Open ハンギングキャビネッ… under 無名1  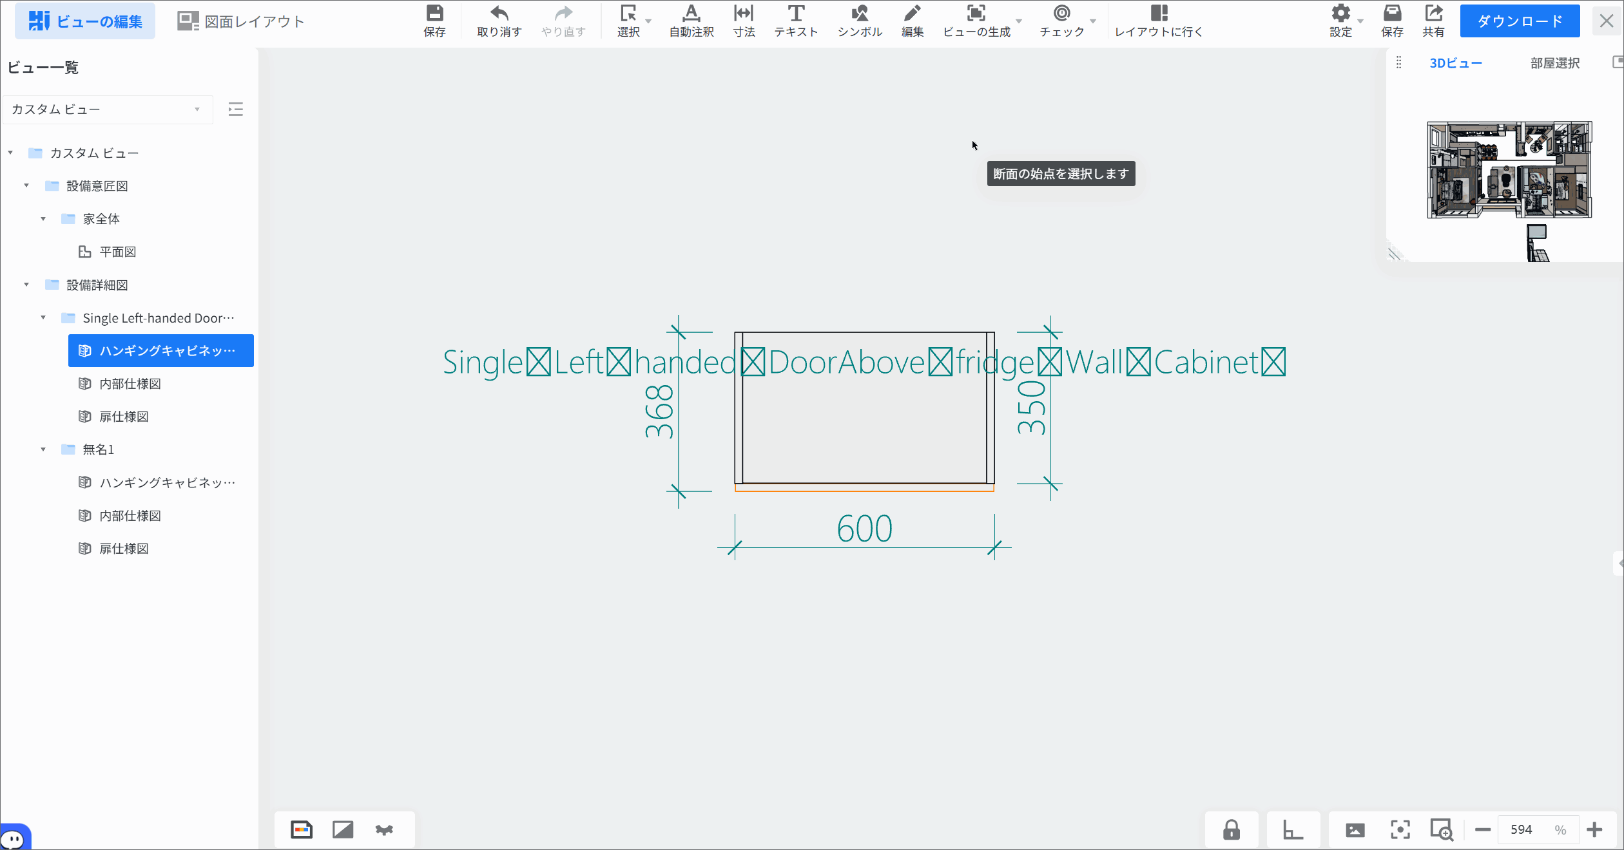coord(168,482)
